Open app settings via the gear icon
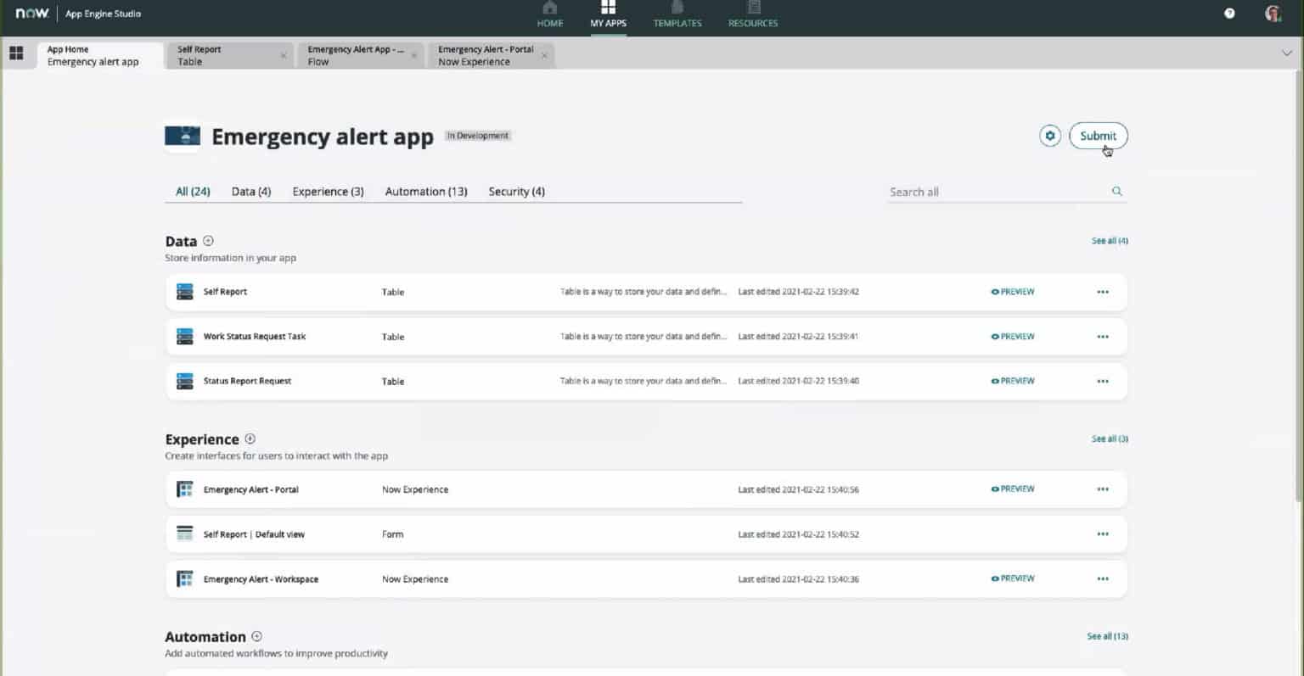1304x676 pixels. click(1050, 135)
